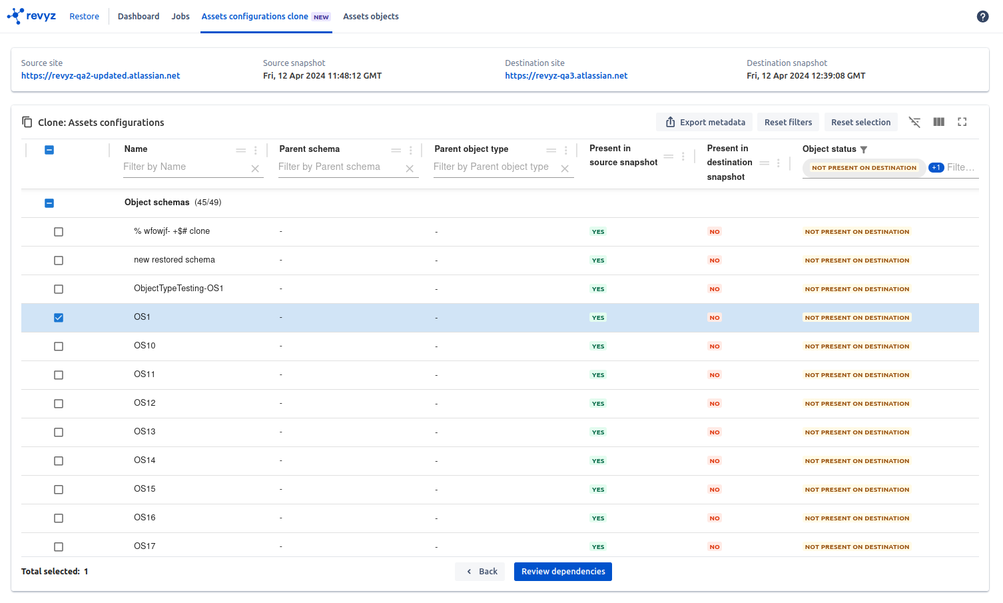
Task: Click Reset filters button
Action: click(788, 122)
